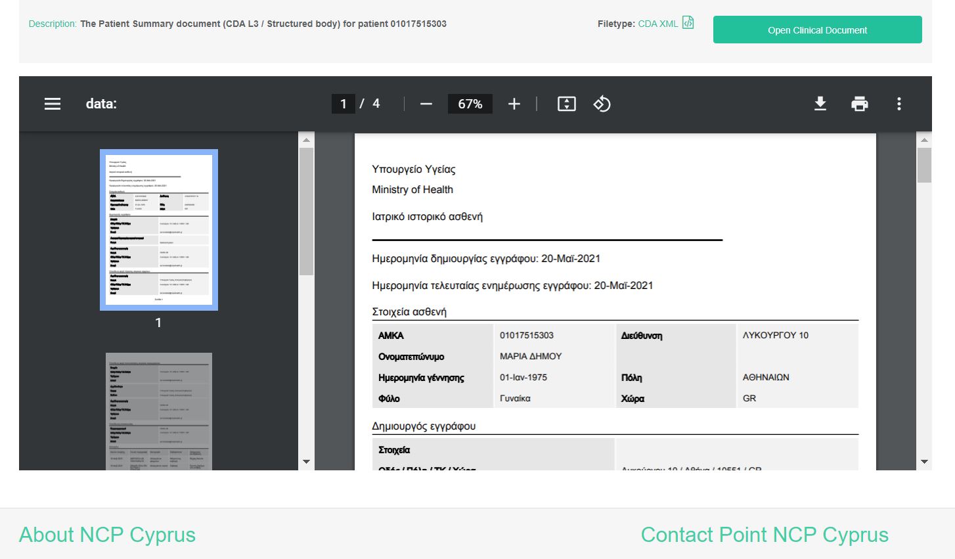Open the PDF viewer more actions menu

899,104
